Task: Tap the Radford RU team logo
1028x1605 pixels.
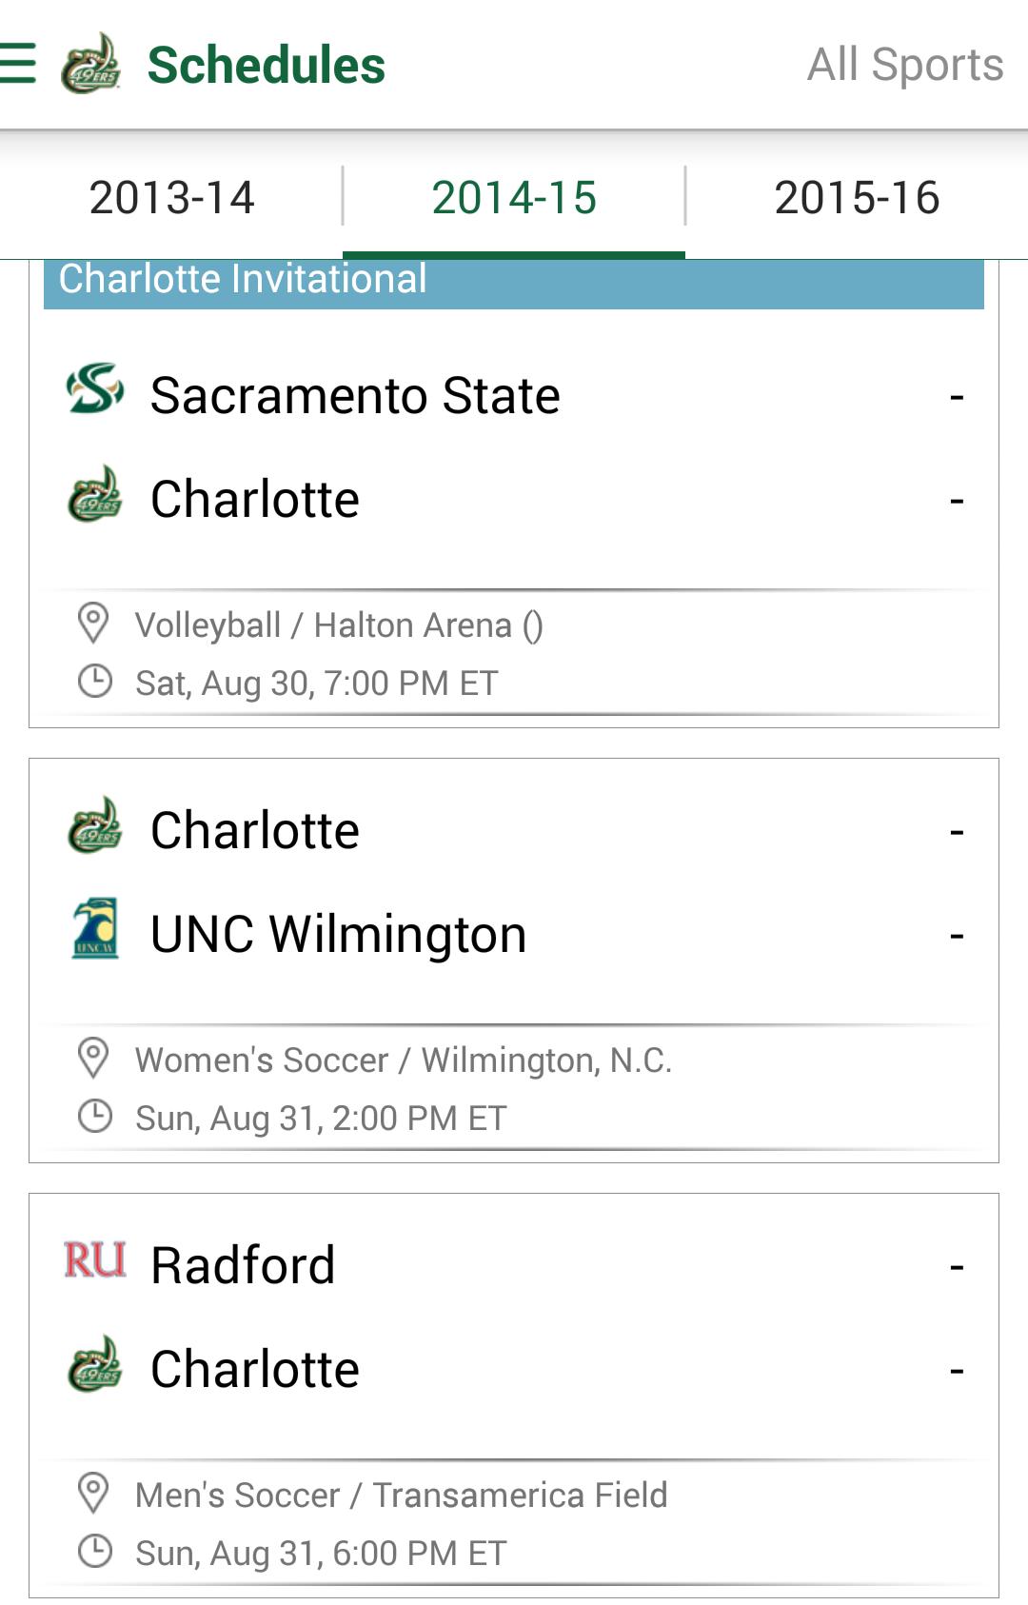Action: point(94,1259)
